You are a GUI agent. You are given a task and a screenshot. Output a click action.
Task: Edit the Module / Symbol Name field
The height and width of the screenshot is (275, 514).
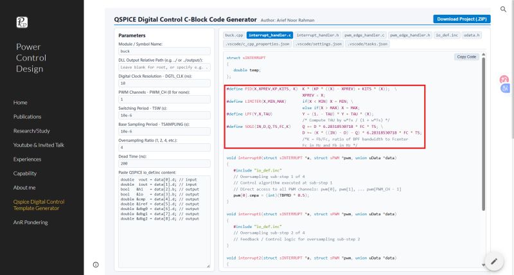pos(164,51)
